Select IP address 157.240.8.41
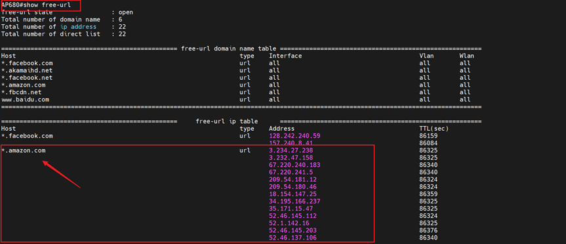This screenshot has width=566, height=244. tap(291, 143)
